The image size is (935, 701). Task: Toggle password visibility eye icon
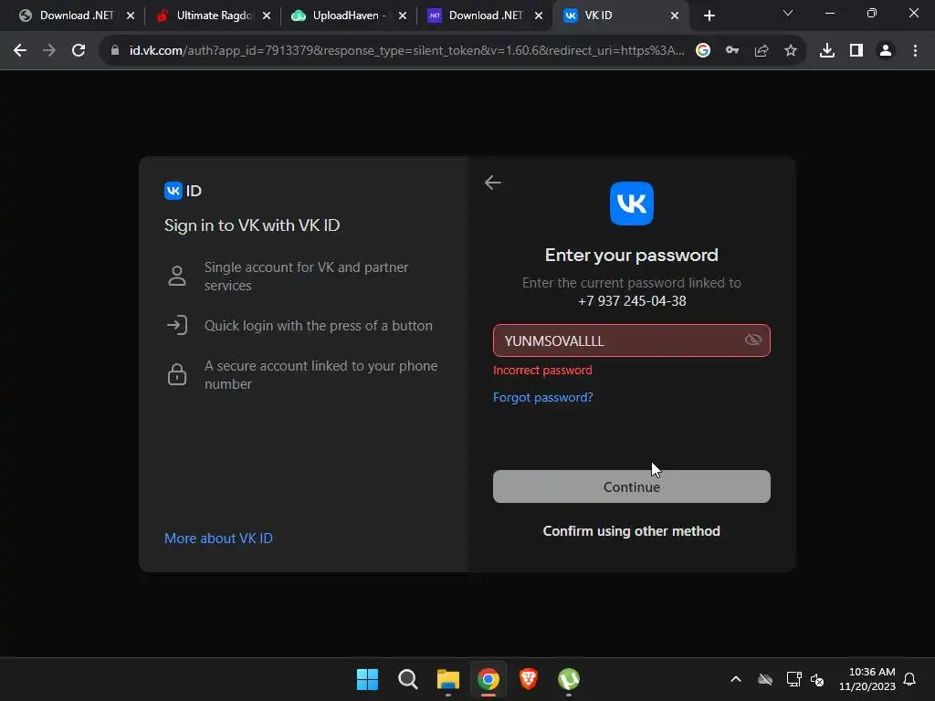(753, 340)
